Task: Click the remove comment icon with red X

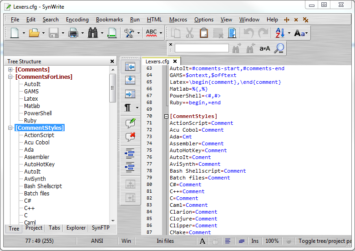Action: pos(130,137)
